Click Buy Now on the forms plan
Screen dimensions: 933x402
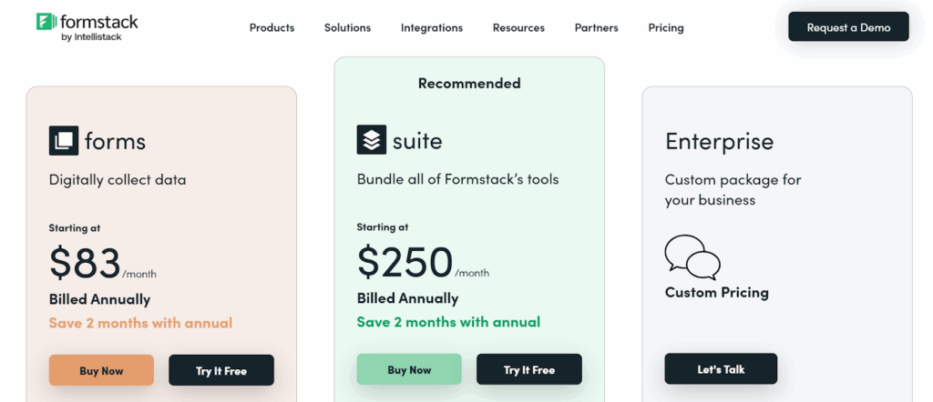coord(101,370)
